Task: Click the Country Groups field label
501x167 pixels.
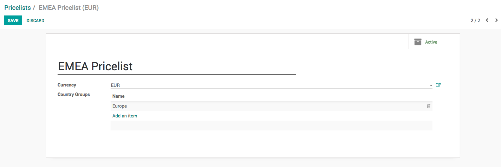Action: [x=73, y=94]
